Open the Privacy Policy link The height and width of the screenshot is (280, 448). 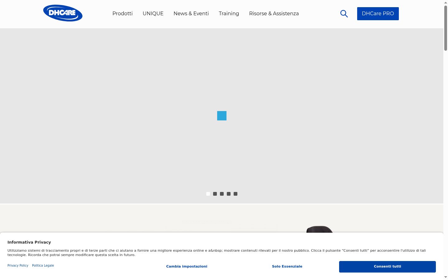pyautogui.click(x=18, y=265)
